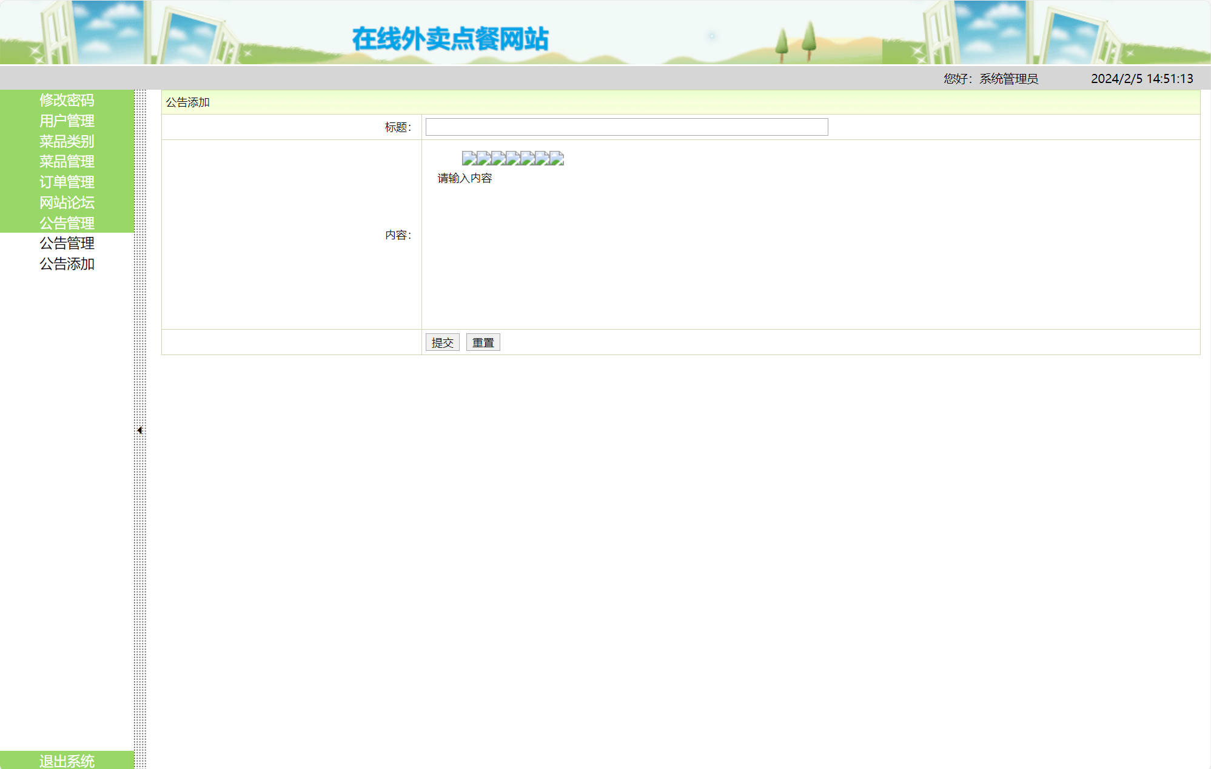Open 菜品管理 in the sidebar

point(67,162)
